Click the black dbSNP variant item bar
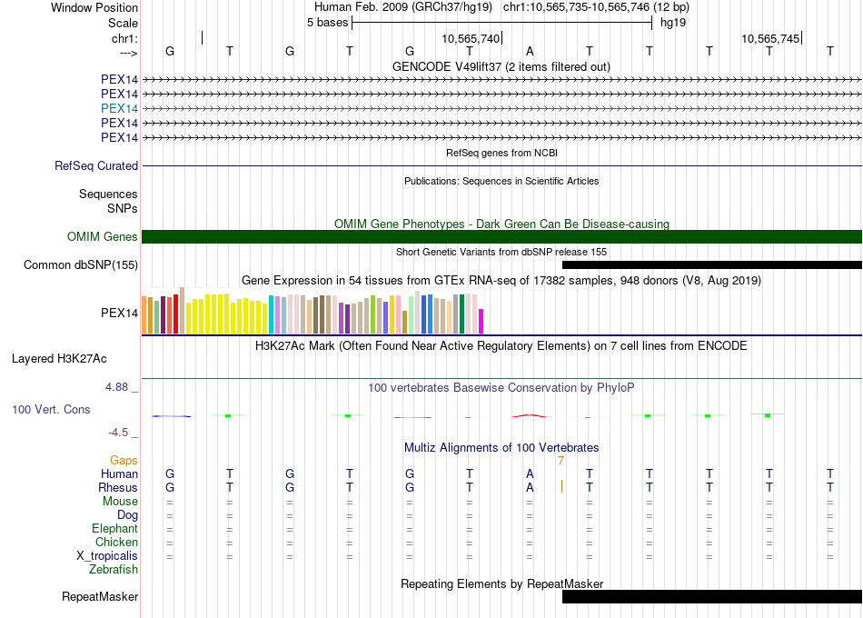863x618 pixels. pyautogui.click(x=712, y=265)
